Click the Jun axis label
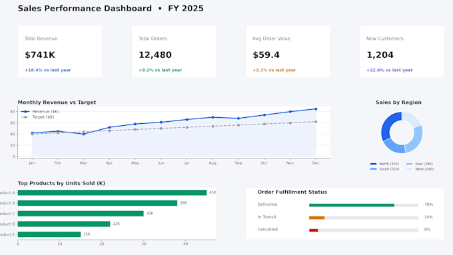 pyautogui.click(x=161, y=163)
